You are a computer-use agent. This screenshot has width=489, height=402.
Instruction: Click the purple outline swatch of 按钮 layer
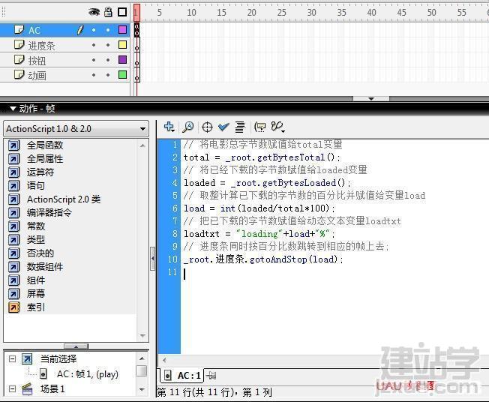(x=122, y=59)
